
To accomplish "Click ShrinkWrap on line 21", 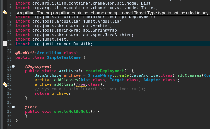I will coord(100,75).
